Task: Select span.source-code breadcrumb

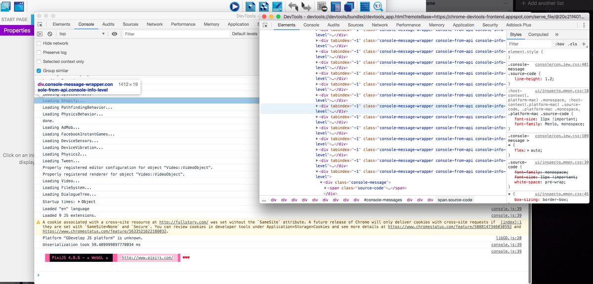Action: [455, 200]
